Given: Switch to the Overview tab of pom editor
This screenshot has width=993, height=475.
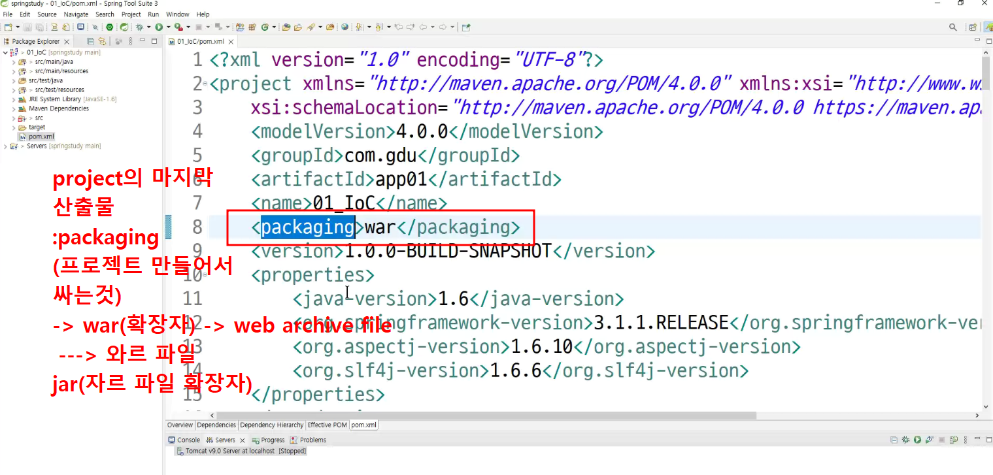Looking at the screenshot, I should (x=180, y=425).
